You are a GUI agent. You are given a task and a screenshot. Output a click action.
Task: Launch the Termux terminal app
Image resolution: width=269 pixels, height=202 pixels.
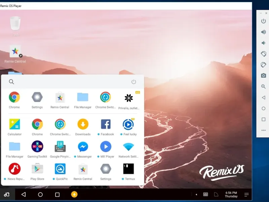tap(128, 169)
